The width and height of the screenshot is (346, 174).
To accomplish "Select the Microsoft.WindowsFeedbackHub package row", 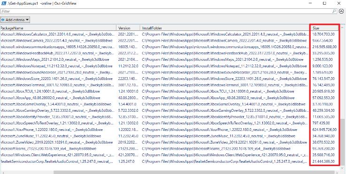I will 170,53.
